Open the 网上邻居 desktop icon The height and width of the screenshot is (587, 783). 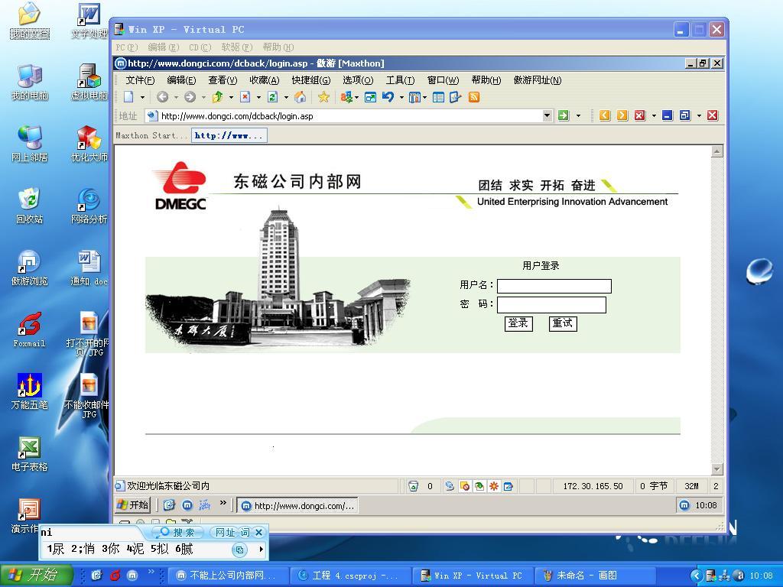30,144
